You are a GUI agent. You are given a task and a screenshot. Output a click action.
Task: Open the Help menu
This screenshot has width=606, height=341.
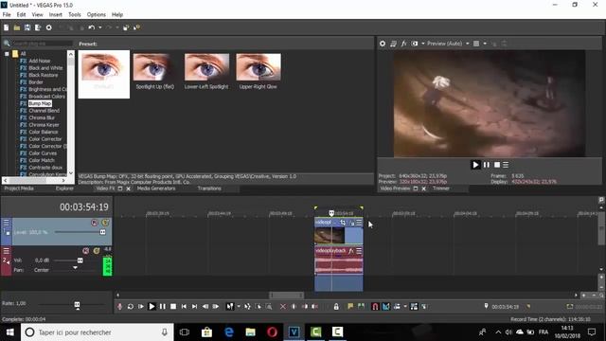(x=117, y=15)
